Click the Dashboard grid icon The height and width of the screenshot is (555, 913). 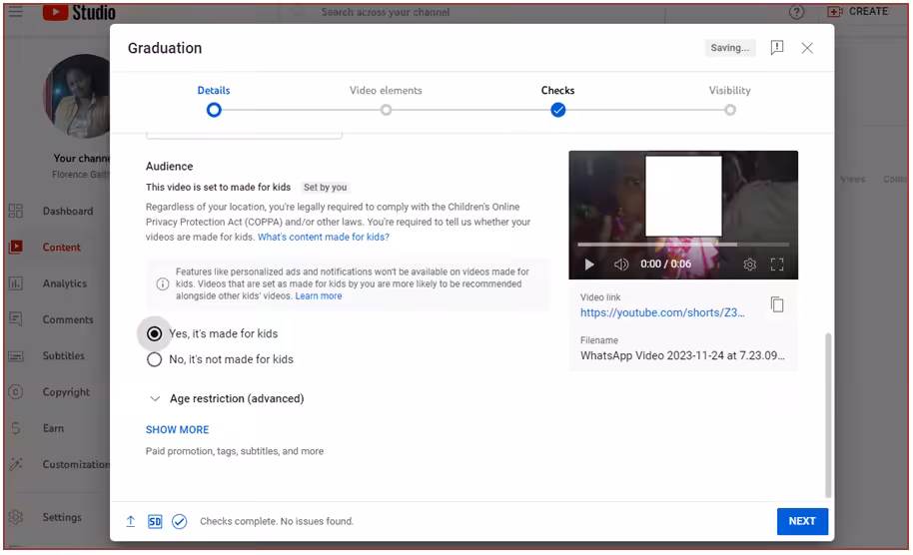tap(16, 211)
